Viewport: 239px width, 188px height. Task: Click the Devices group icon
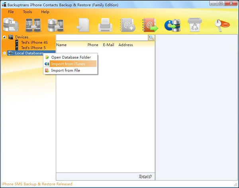[x=11, y=37]
